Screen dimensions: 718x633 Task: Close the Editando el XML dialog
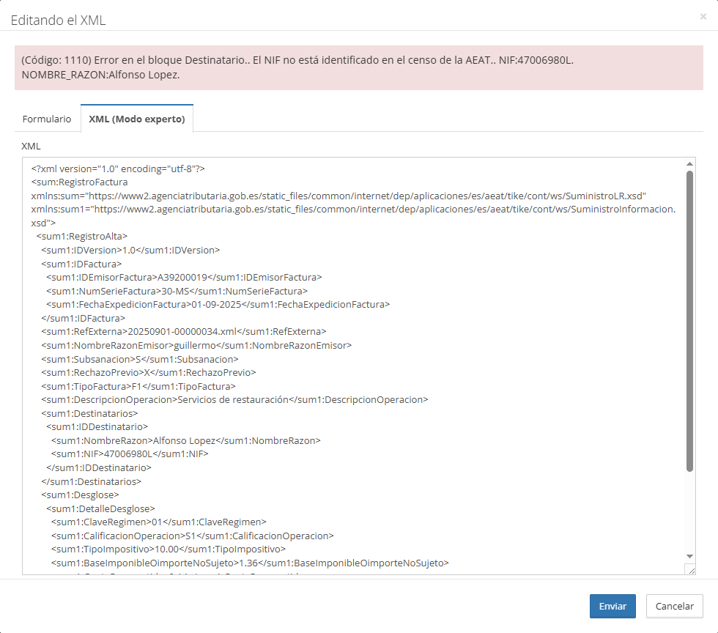click(x=703, y=17)
